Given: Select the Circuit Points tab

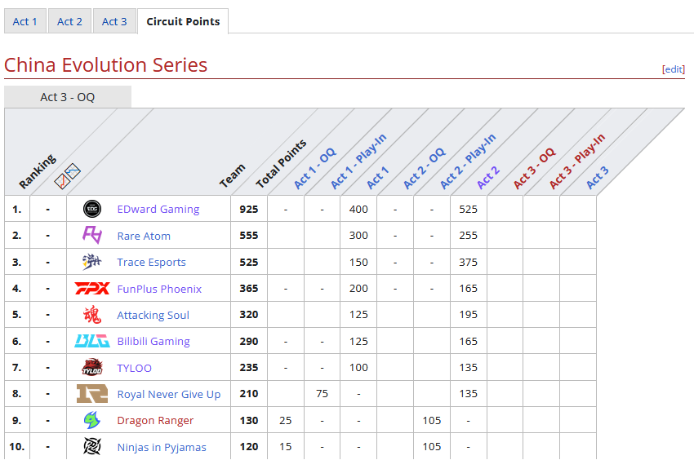Looking at the screenshot, I should point(183,21).
